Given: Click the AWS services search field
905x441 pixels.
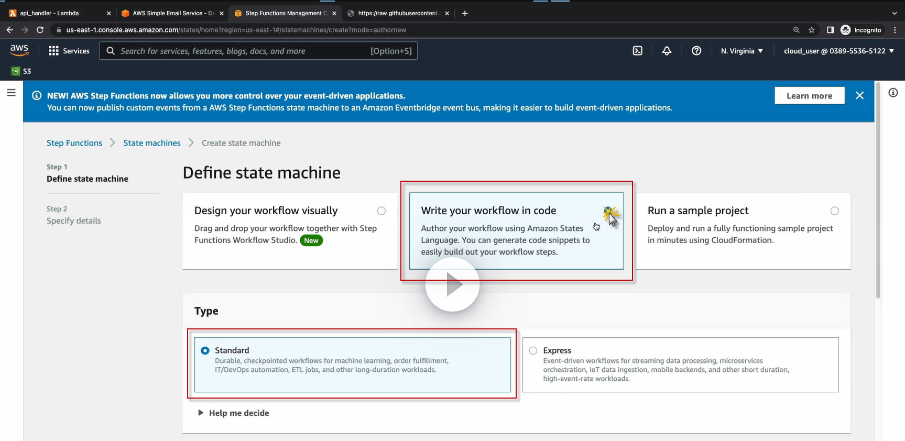Looking at the screenshot, I should [241, 51].
